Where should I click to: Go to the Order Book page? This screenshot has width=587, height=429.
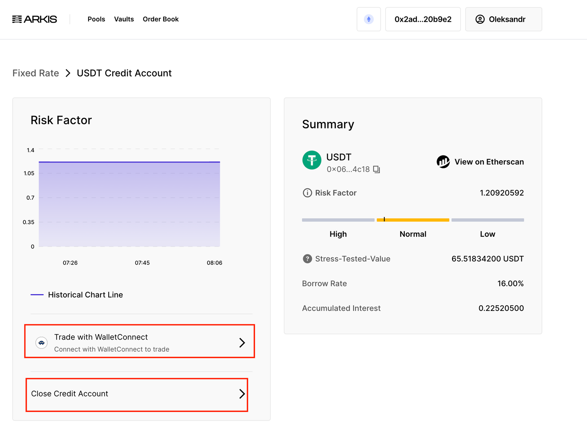click(161, 19)
